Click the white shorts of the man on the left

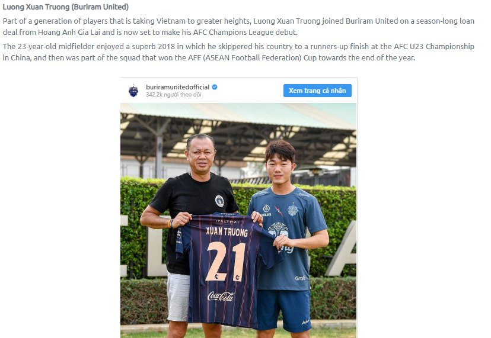click(178, 296)
